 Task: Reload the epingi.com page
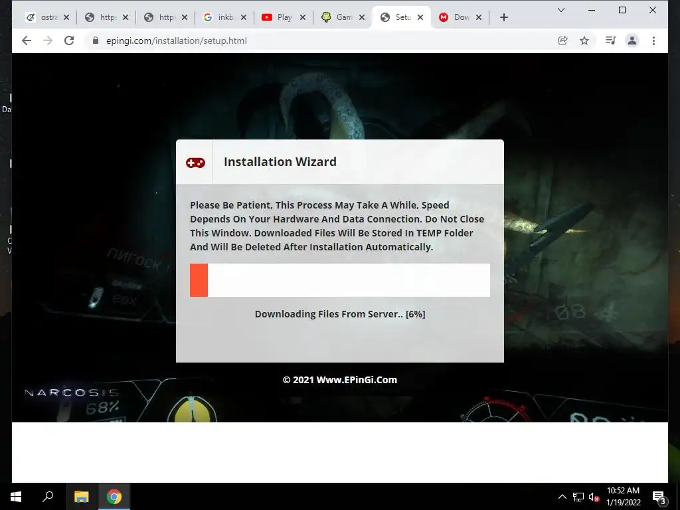[x=69, y=41]
